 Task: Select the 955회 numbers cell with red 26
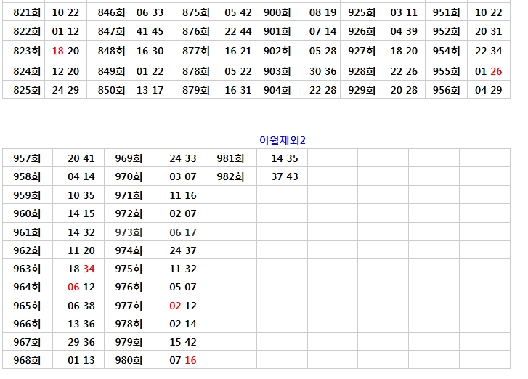[488, 71]
